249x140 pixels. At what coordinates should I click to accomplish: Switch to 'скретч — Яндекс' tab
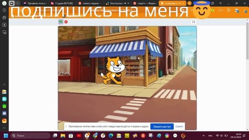pos(144,3)
